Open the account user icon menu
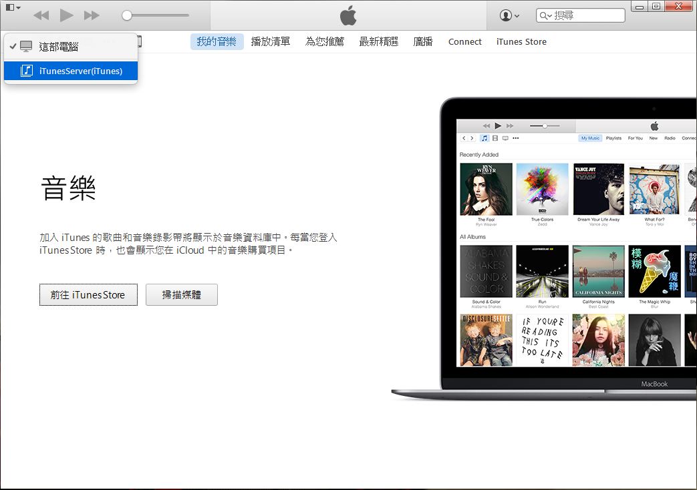The height and width of the screenshot is (490, 697). pos(509,15)
